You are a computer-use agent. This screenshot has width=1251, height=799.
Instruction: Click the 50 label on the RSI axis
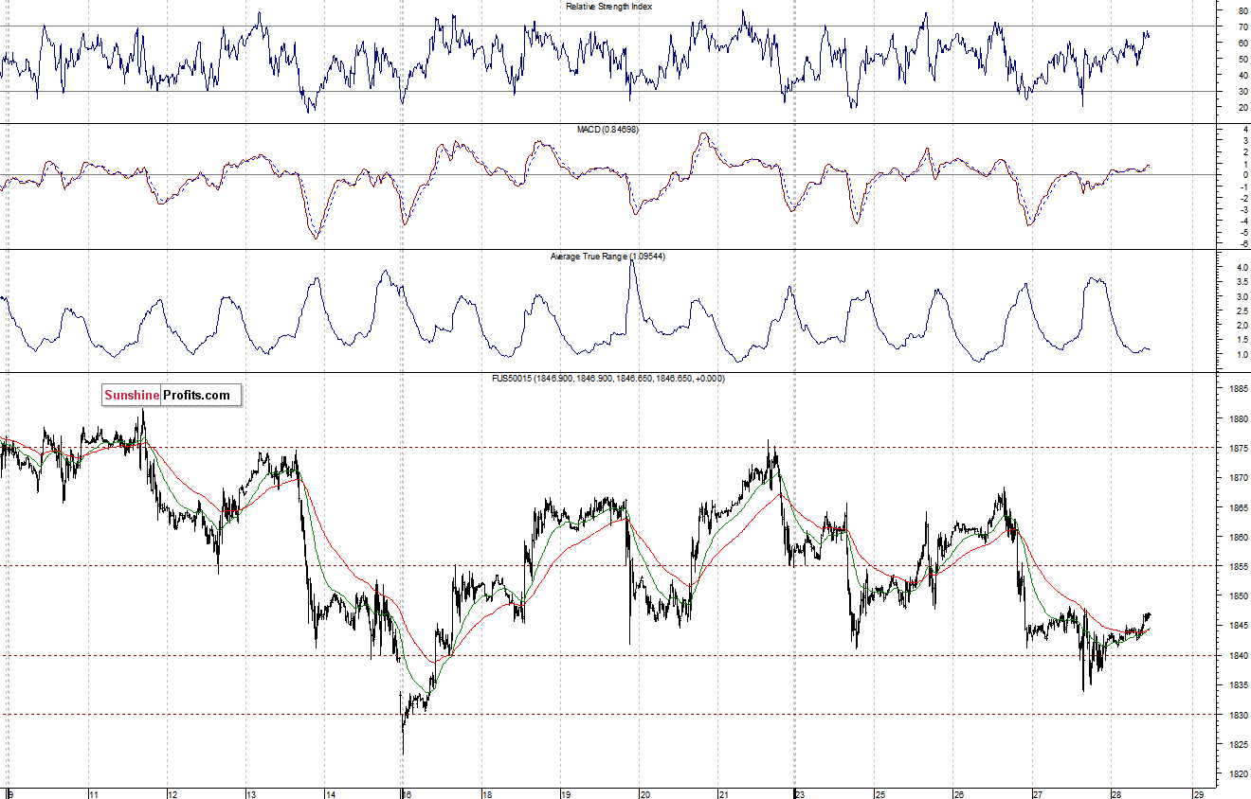pyautogui.click(x=1242, y=59)
